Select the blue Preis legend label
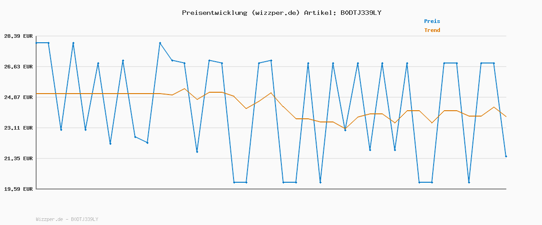The height and width of the screenshot is (225, 542). point(432,21)
